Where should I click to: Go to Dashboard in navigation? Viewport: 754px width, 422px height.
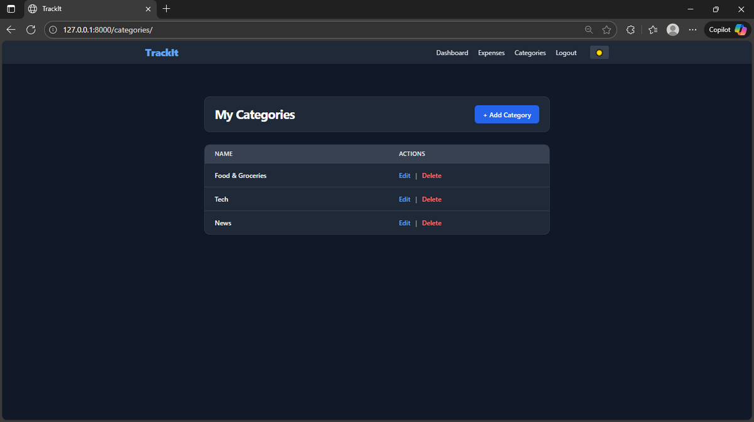[x=452, y=53]
